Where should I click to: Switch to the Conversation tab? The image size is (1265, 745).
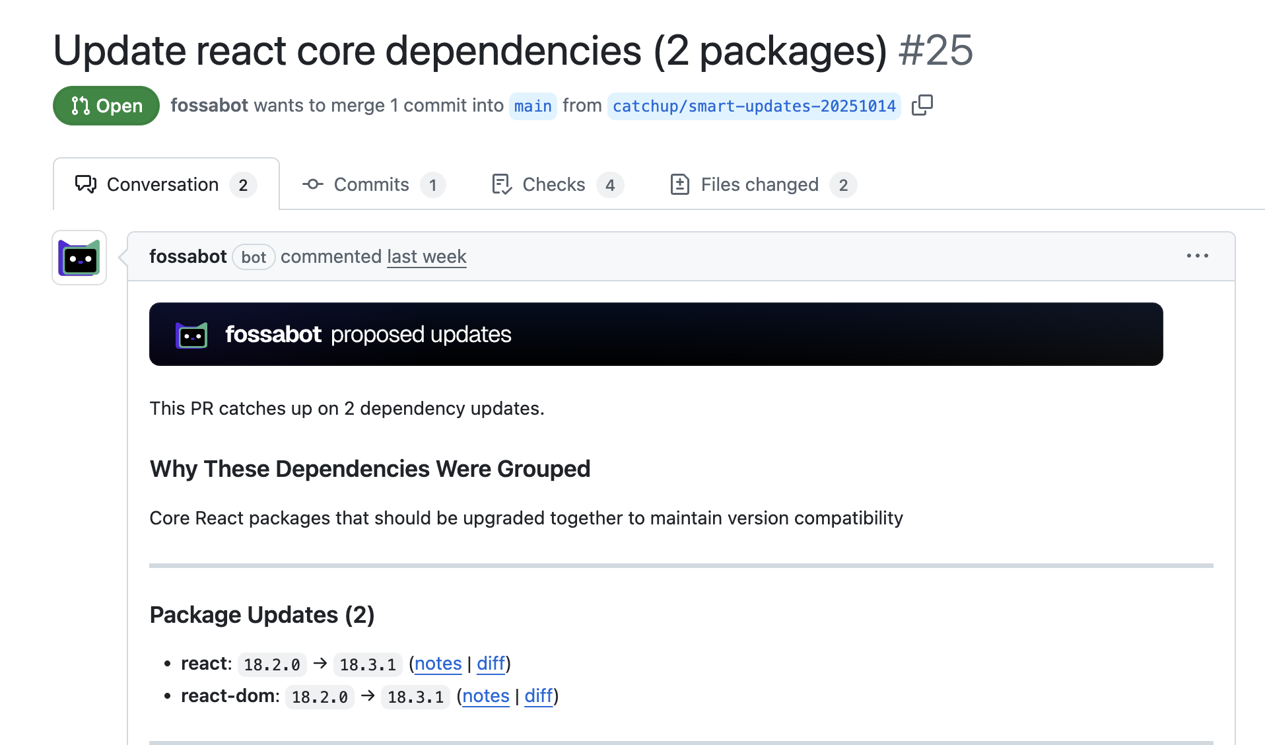(166, 184)
